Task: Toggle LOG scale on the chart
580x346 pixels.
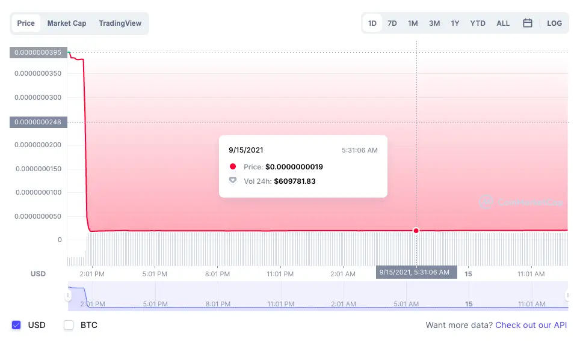Action: pos(555,23)
